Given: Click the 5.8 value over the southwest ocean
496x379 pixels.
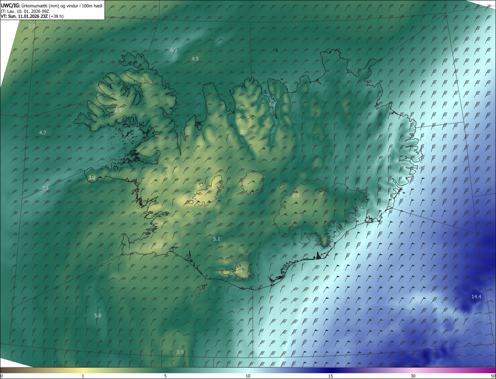Looking at the screenshot, I should click(98, 316).
